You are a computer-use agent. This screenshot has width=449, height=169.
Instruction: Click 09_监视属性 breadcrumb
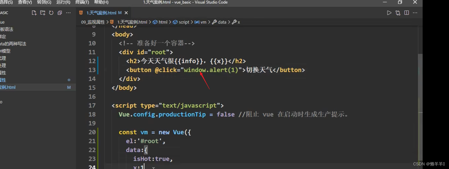pyautogui.click(x=93, y=22)
